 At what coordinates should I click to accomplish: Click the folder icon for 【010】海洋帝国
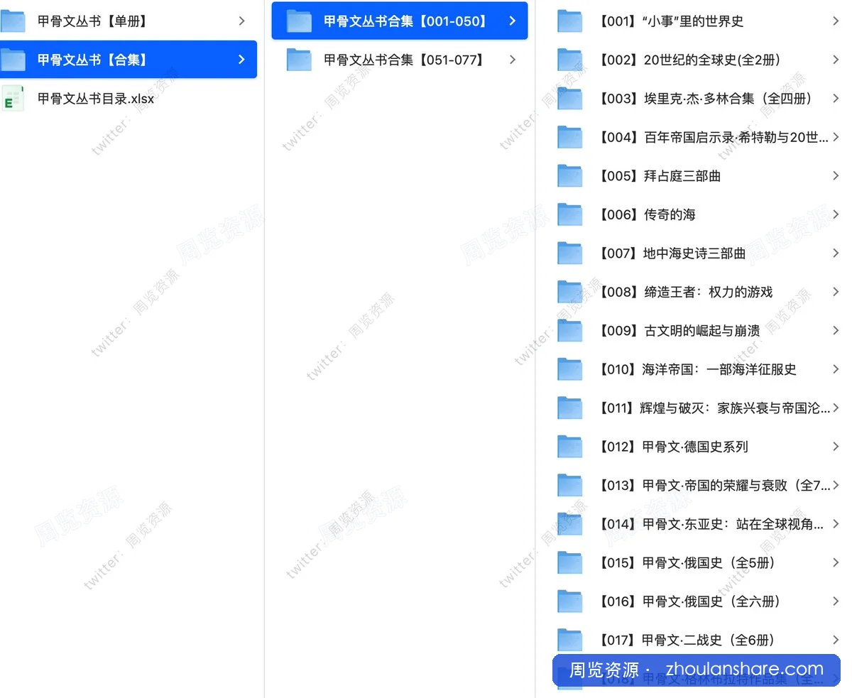[x=569, y=369]
